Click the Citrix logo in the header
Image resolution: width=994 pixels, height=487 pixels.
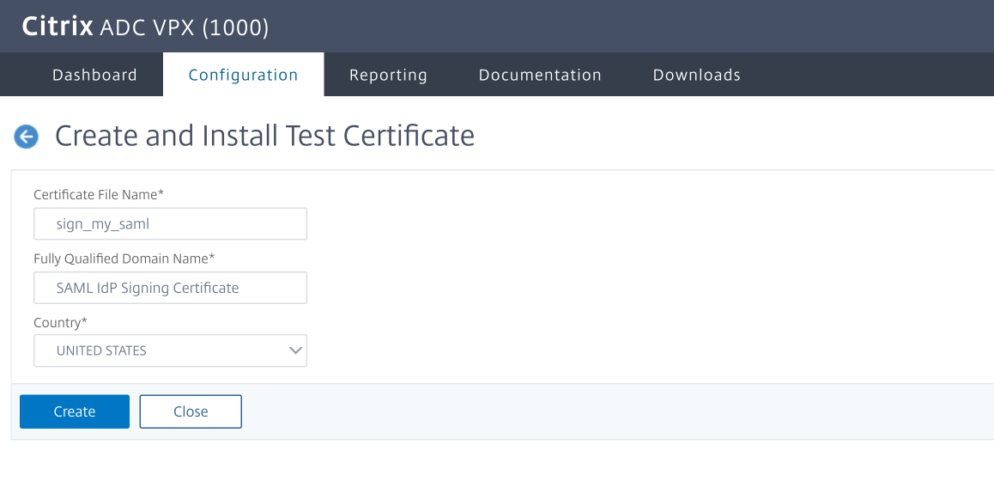click(57, 27)
